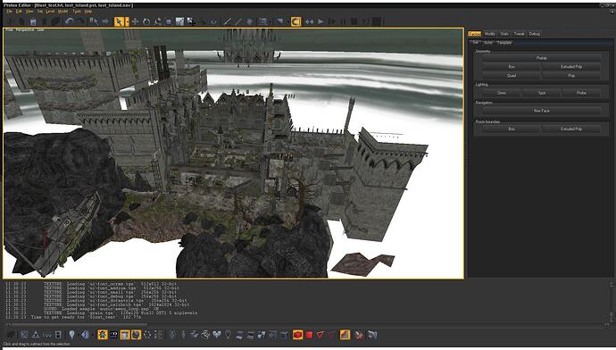Click Extruded Poly under Room boundary

click(x=571, y=129)
